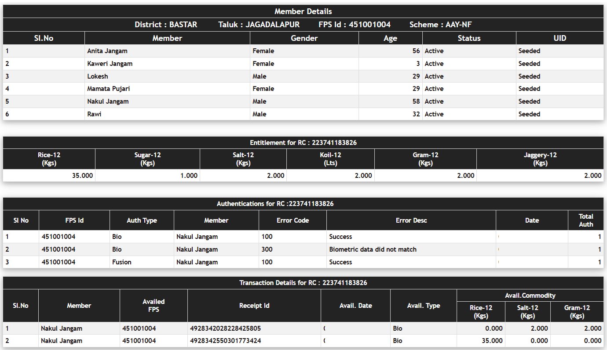Click Seeded UID in Anita Jangam's row
Viewport: 607px width, 350px height.
529,51
